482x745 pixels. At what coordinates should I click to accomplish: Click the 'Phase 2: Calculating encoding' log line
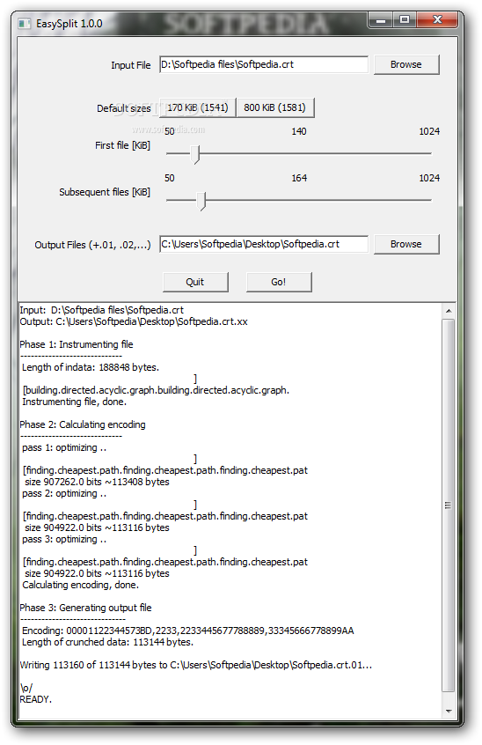[83, 424]
